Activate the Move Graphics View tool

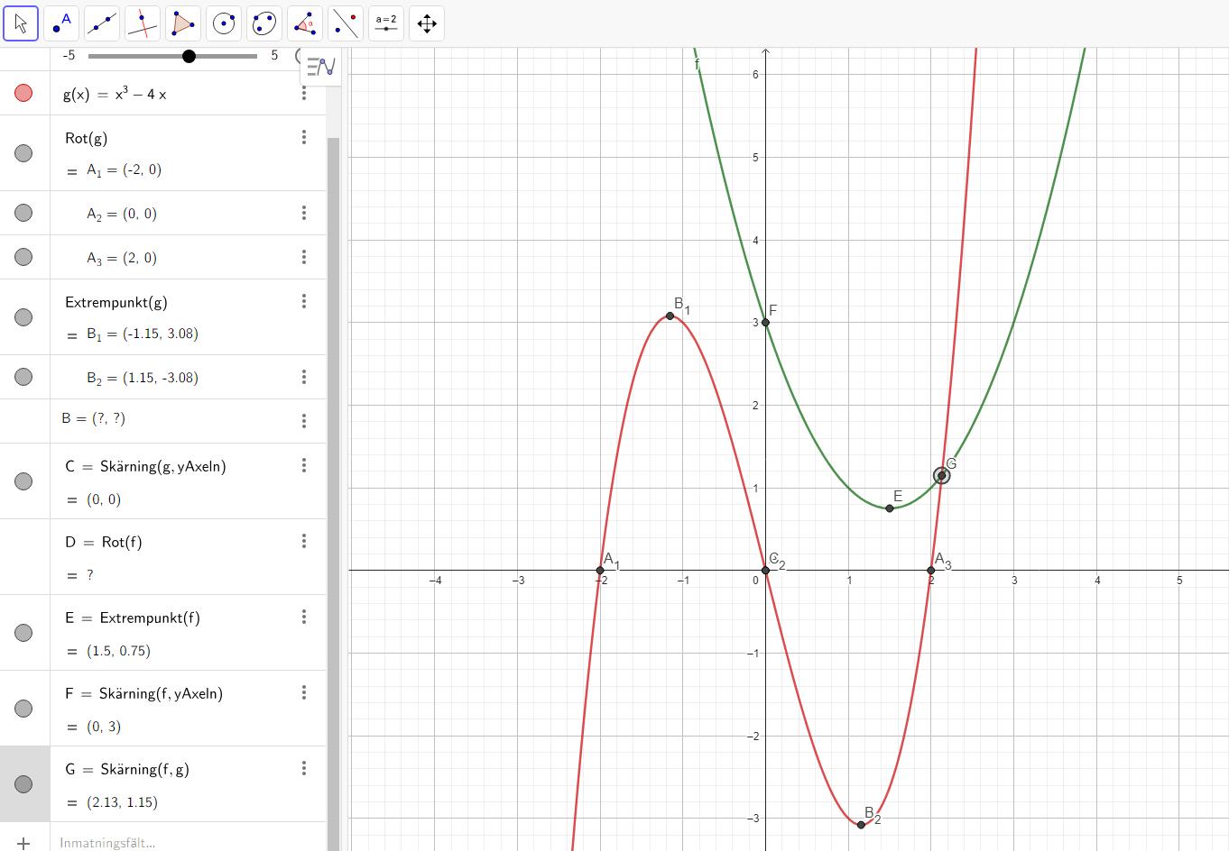(427, 23)
